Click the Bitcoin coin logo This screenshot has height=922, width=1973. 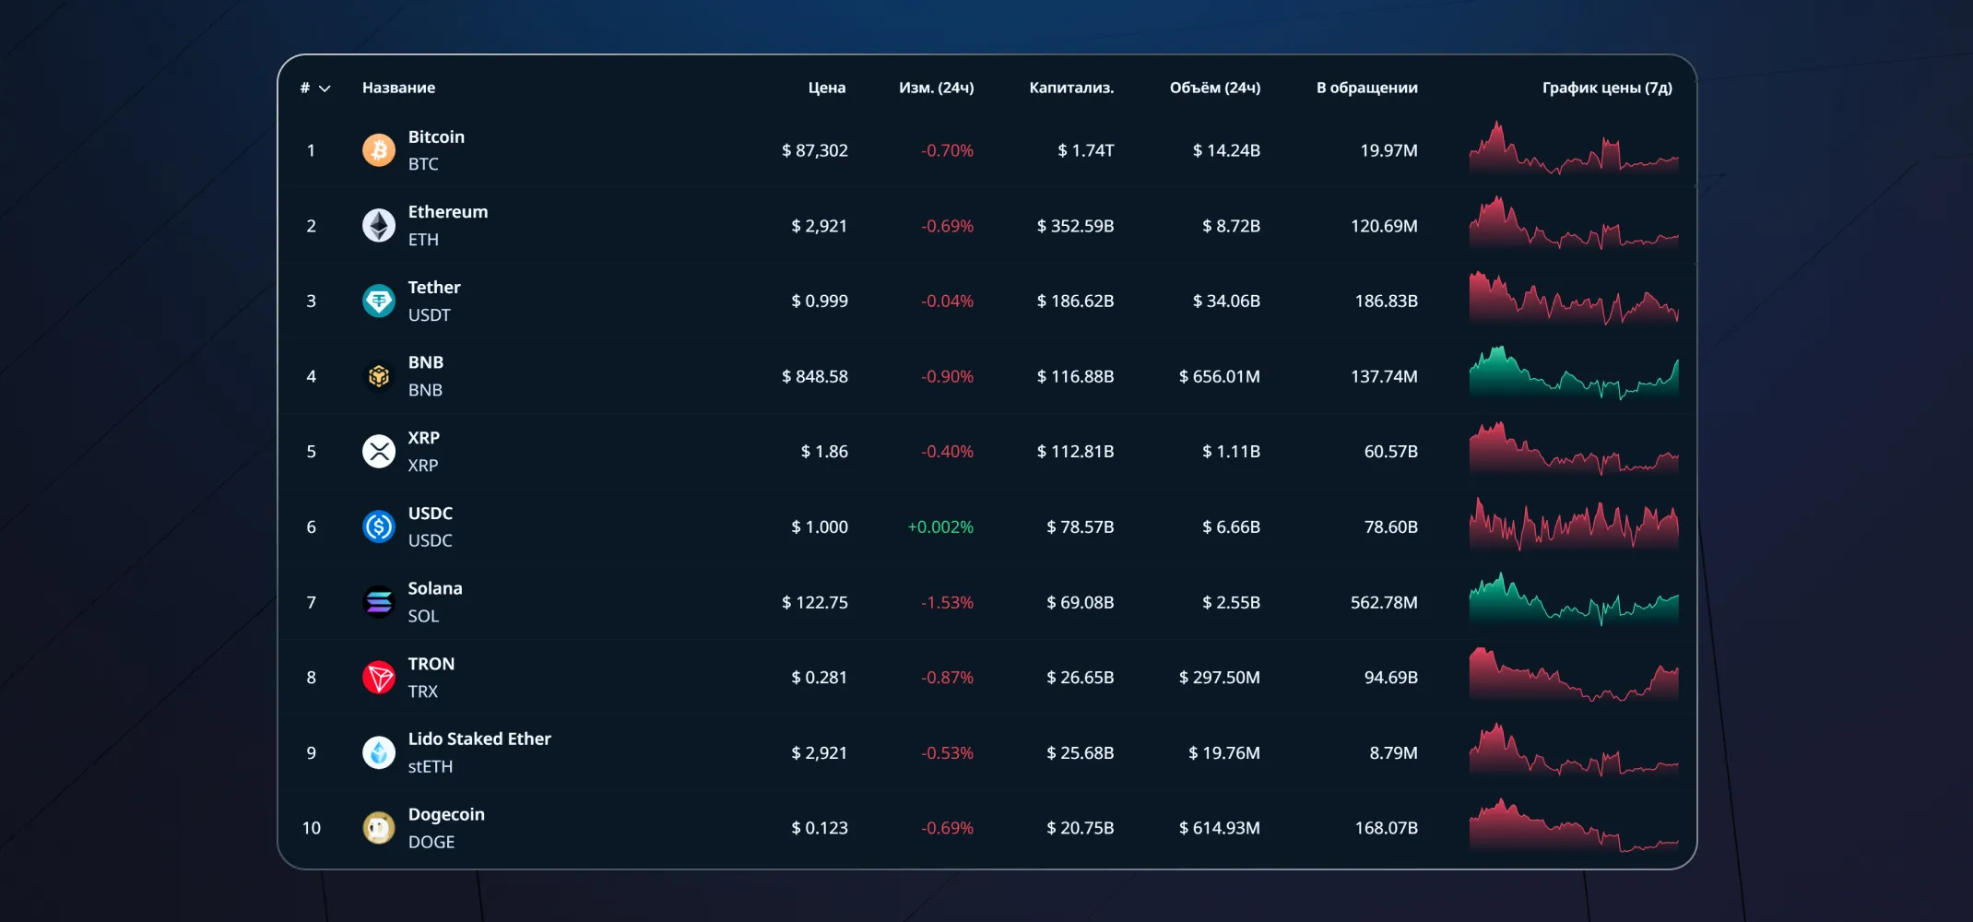378,149
